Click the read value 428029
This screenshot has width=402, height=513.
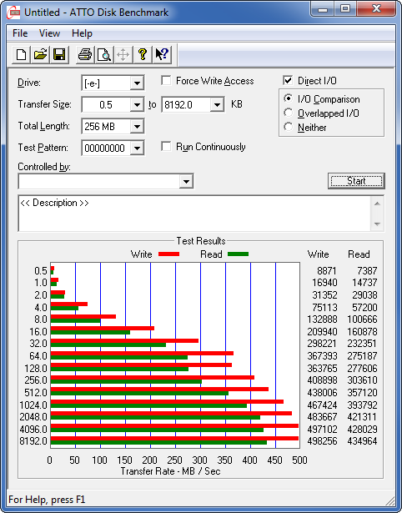(362, 429)
